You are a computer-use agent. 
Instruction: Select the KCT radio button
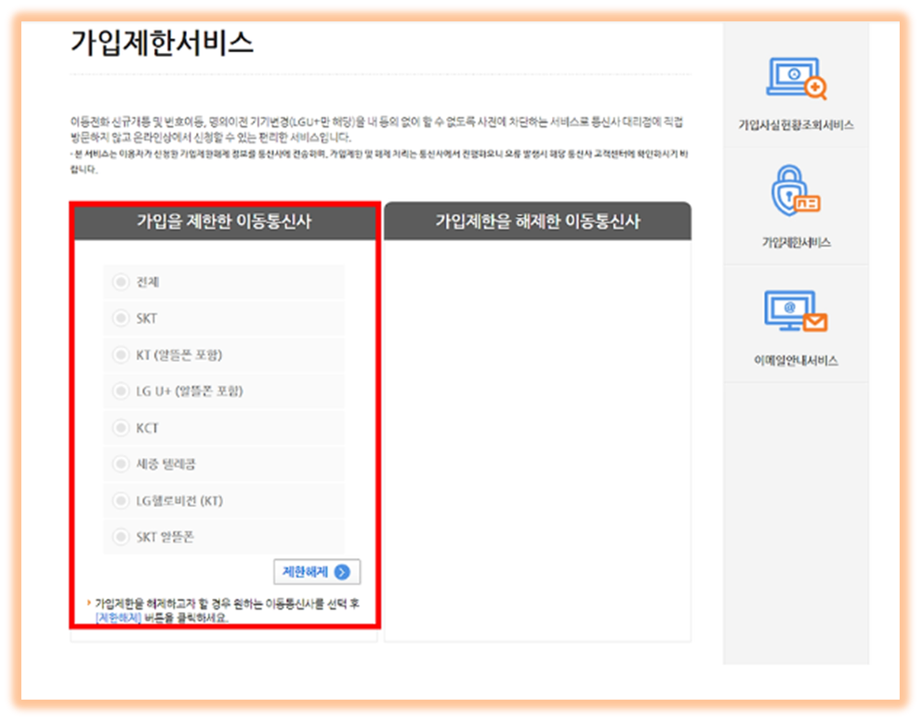point(121,427)
